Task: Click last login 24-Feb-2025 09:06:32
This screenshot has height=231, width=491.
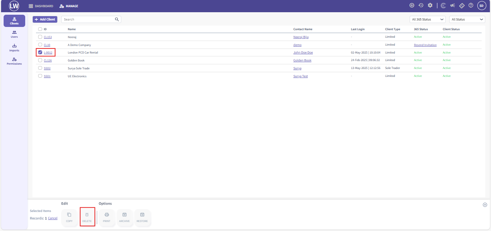Action: 366,60
